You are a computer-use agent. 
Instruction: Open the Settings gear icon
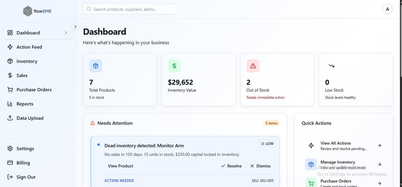point(10,148)
